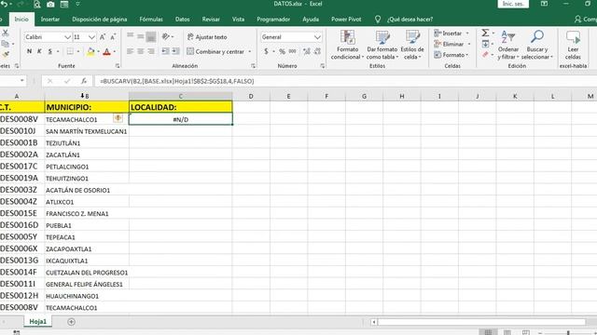Apply the yellow fill color bucket
This screenshot has height=335, width=597.
[x=90, y=52]
